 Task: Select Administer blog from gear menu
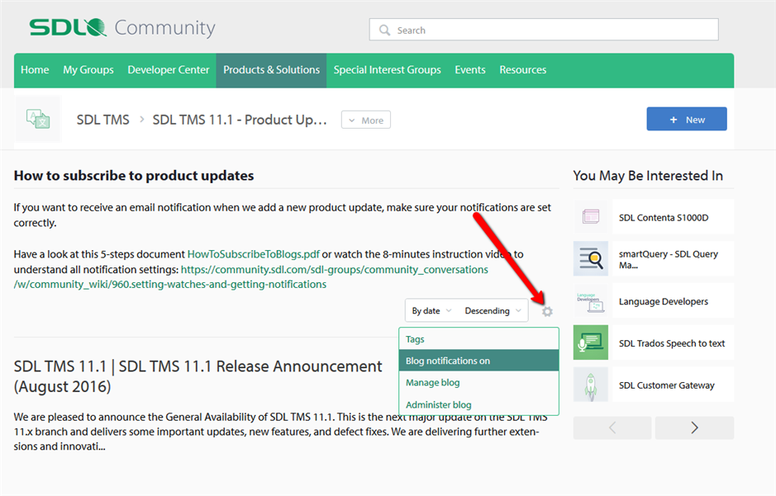point(478,404)
